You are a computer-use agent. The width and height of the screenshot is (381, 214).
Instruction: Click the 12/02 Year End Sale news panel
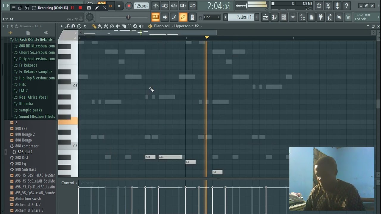tap(366, 17)
